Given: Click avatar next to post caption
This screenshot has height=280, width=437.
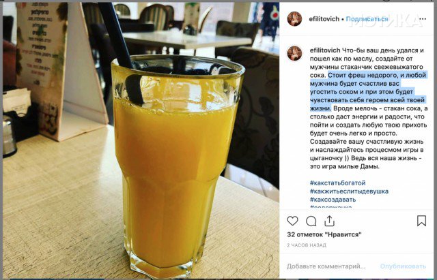Looking at the screenshot, I should pos(294,53).
